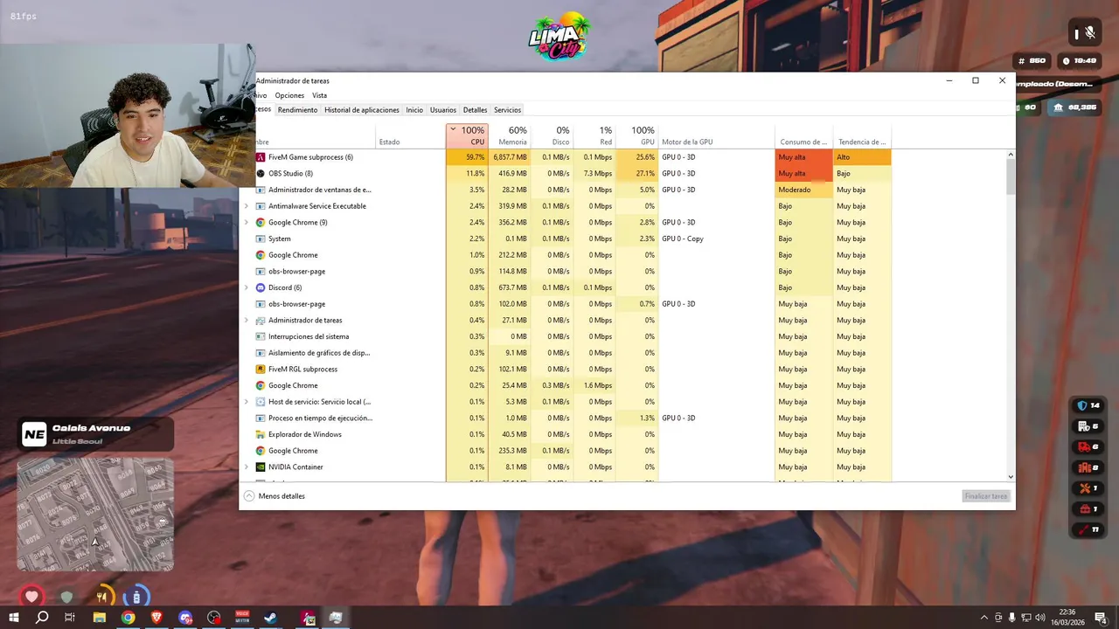The width and height of the screenshot is (1119, 629).
Task: Sort by the GPU percentage column header
Action: pos(636,135)
